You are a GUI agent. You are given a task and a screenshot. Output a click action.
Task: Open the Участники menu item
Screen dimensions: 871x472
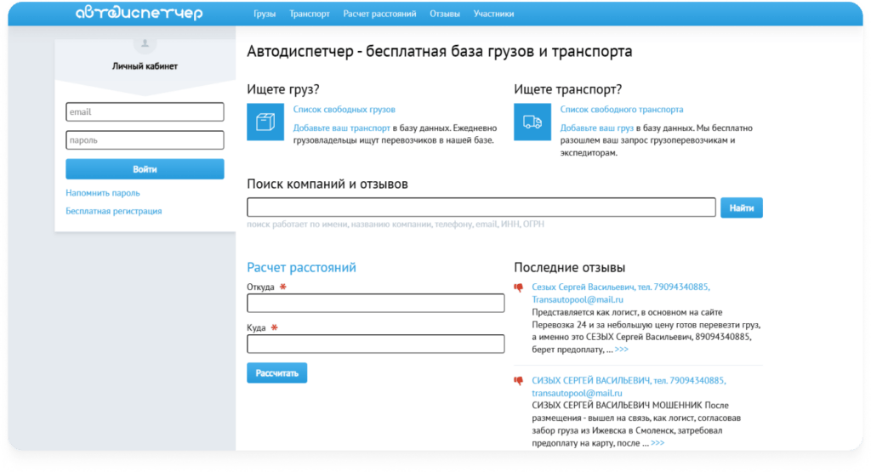(493, 14)
